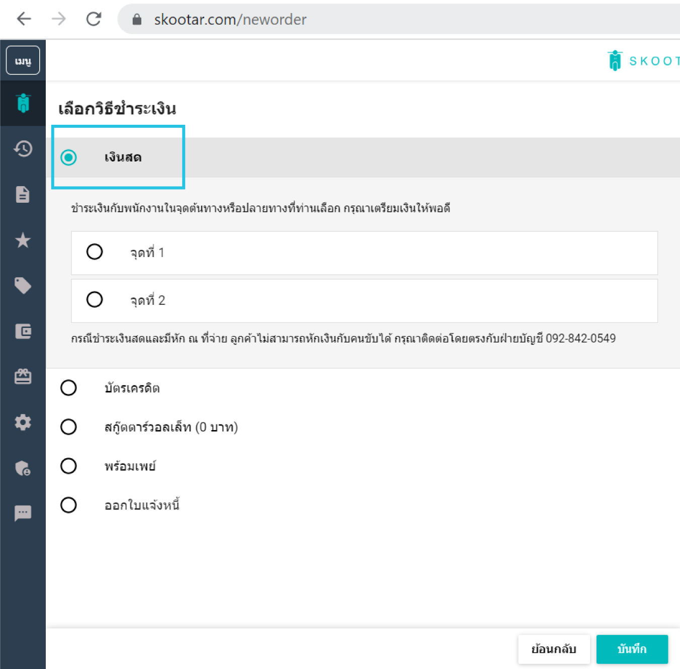The width and height of the screenshot is (680, 669).
Task: Click the เลือกวิธีชำระเงิน heading text
Action: coord(117,109)
